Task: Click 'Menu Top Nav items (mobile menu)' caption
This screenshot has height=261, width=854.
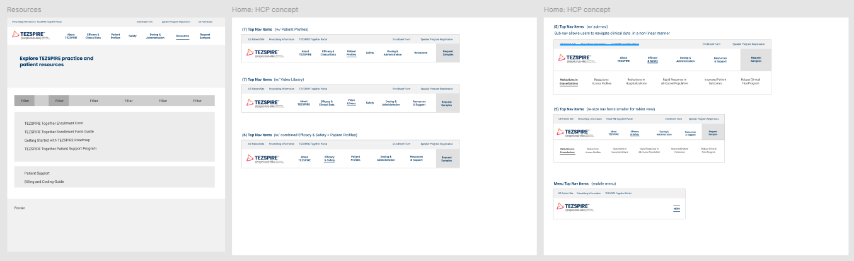Action: [x=585, y=183]
